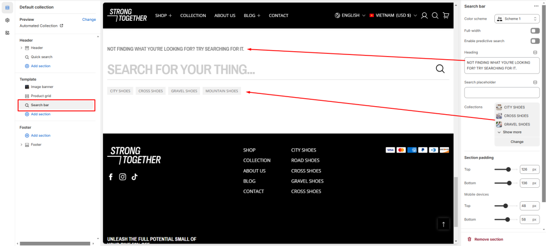
Task: Click the Strong Together logo in header
Action: [127, 15]
